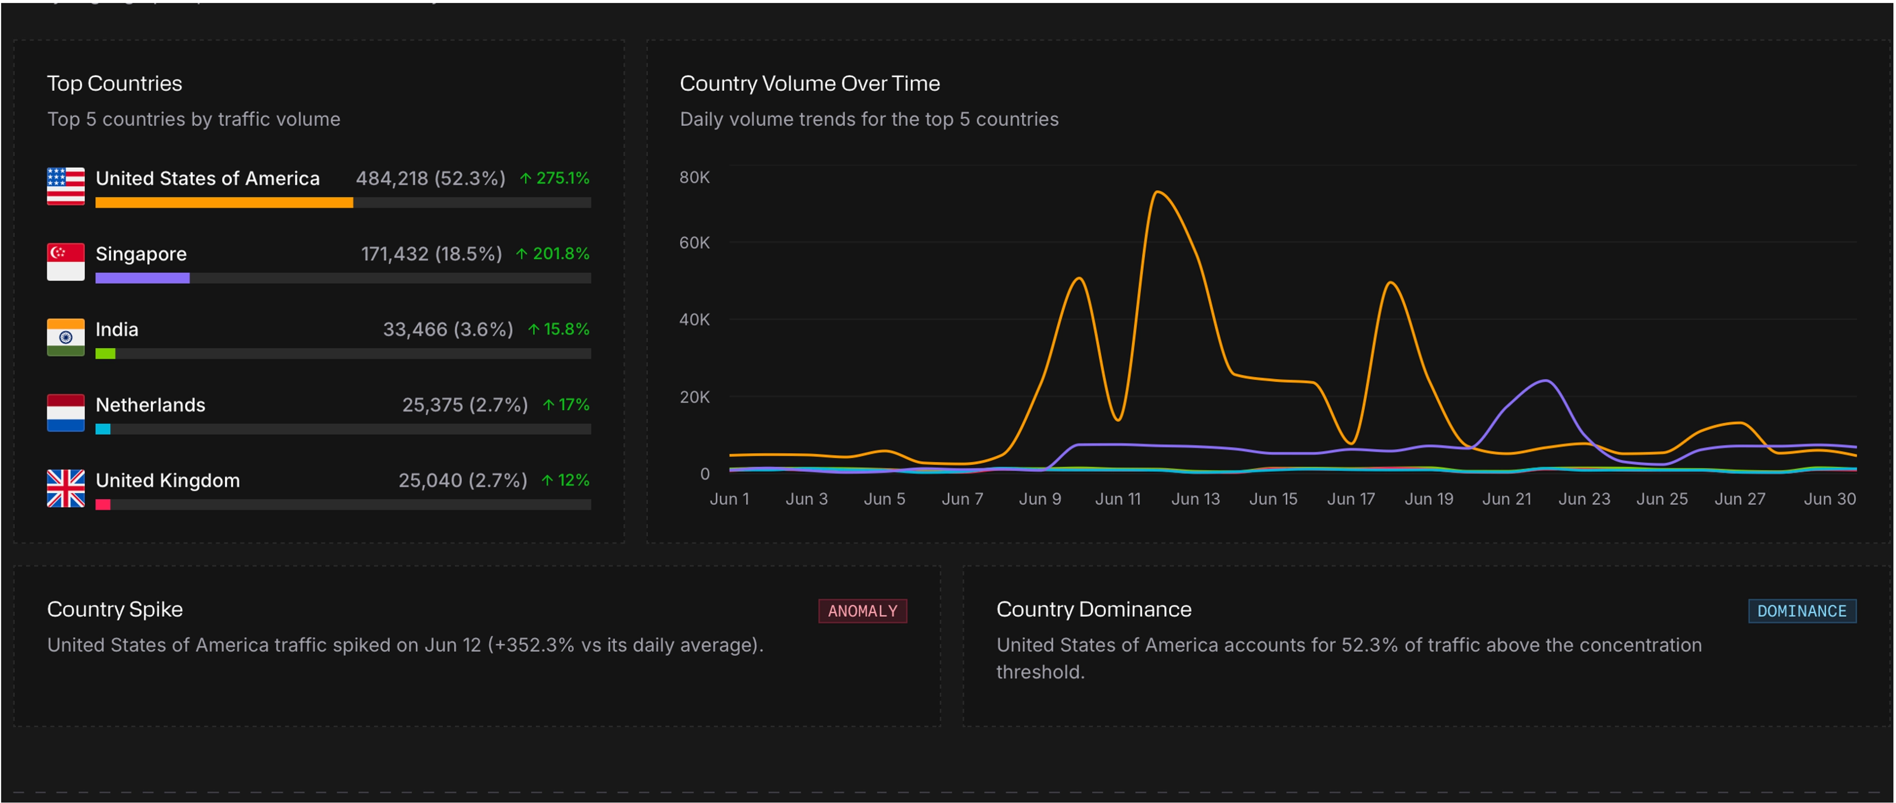1896x803 pixels.
Task: Click the US traffic spike description text
Action: (405, 646)
